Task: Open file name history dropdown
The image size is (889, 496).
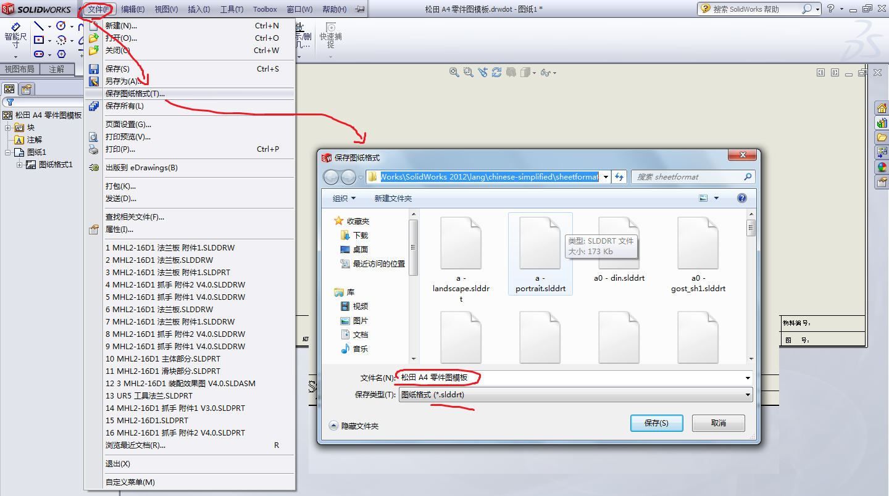Action: pyautogui.click(x=748, y=378)
